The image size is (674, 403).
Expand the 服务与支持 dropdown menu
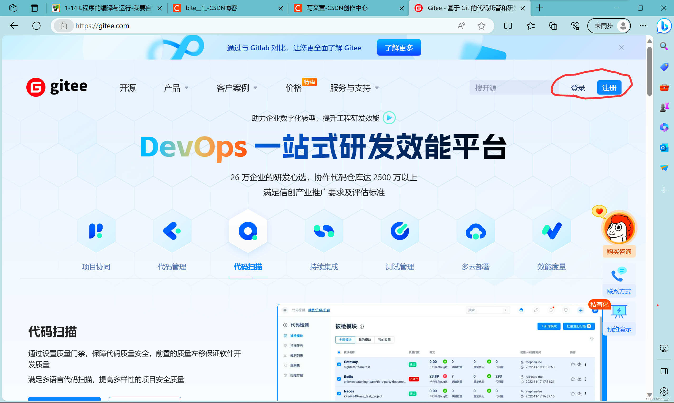[354, 88]
